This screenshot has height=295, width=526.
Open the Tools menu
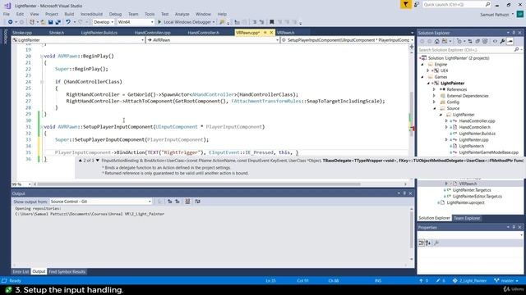click(x=150, y=14)
